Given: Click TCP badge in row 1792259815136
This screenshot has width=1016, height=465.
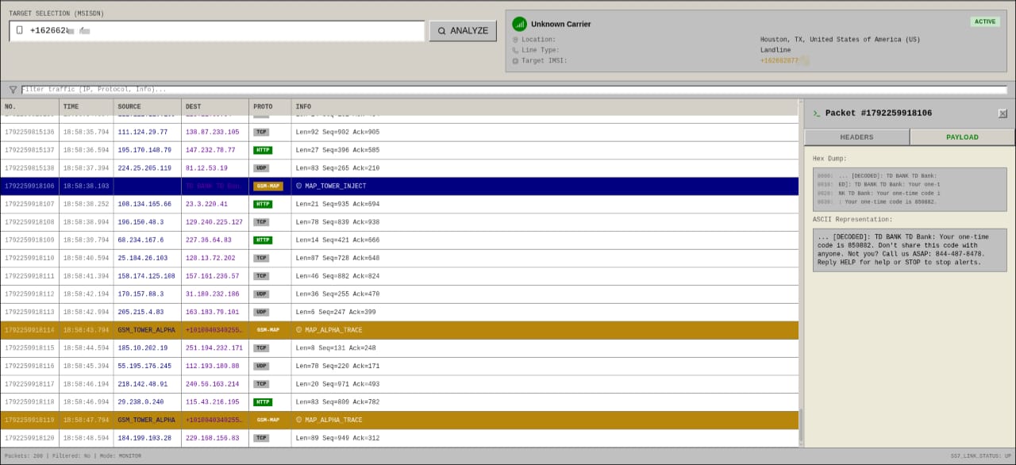Looking at the screenshot, I should 261,133.
